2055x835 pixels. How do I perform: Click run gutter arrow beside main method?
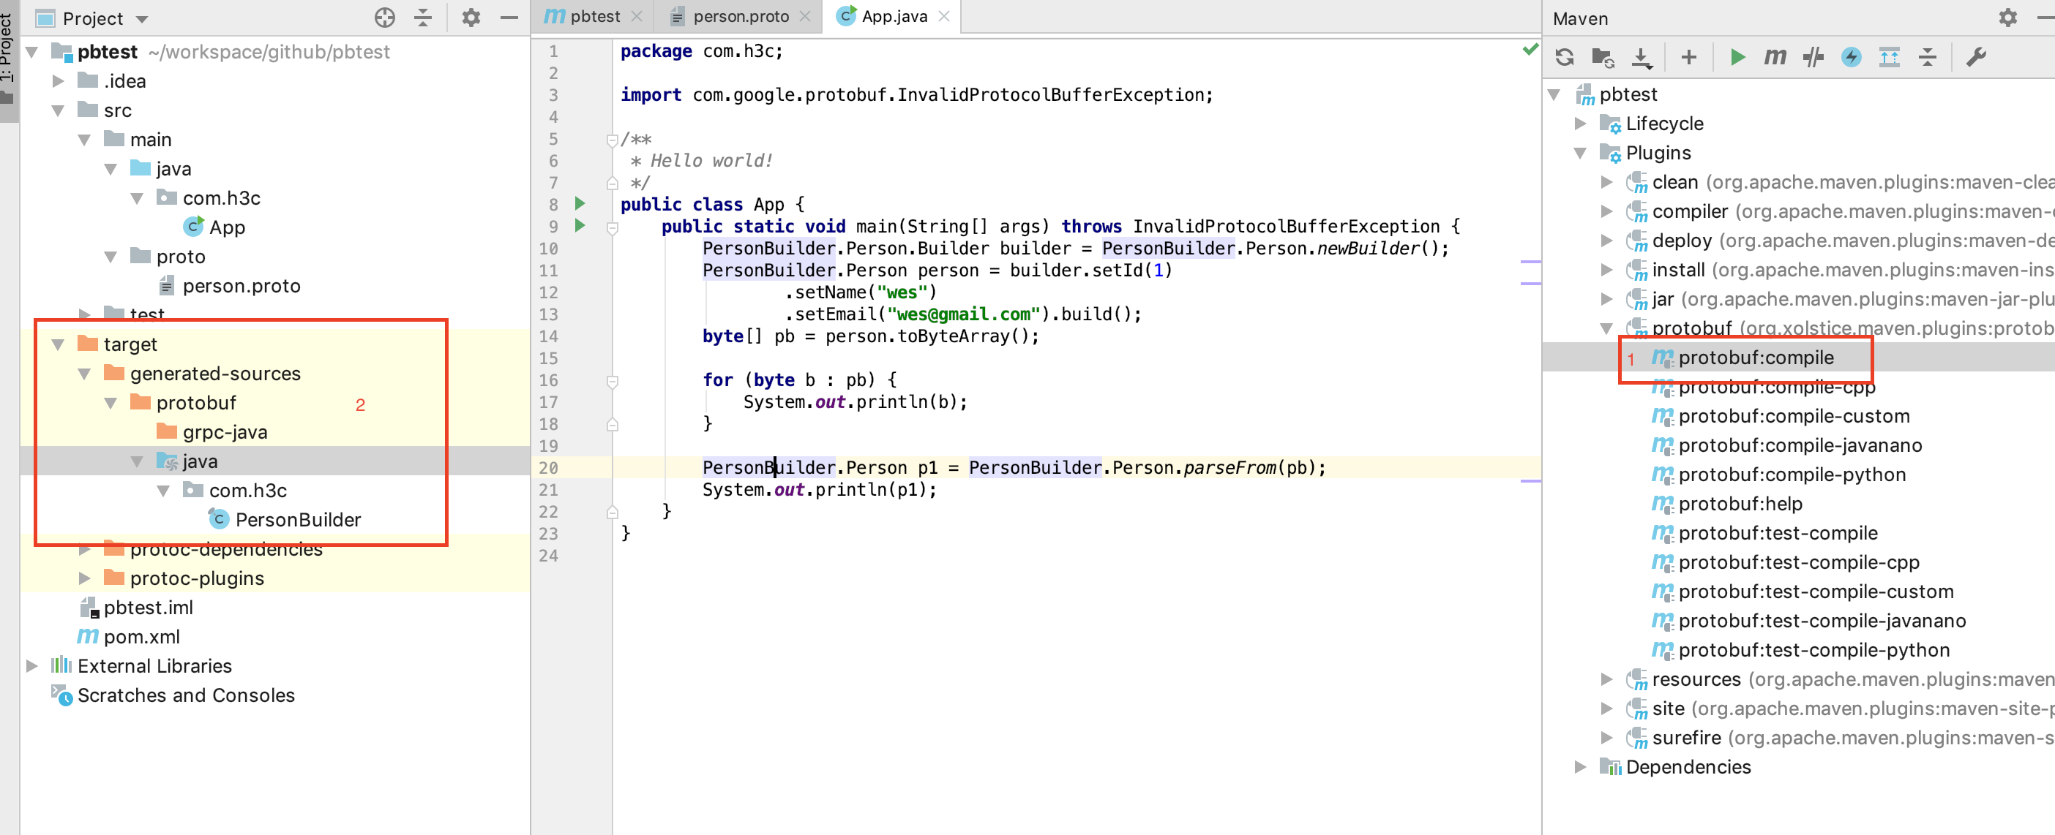[580, 225]
